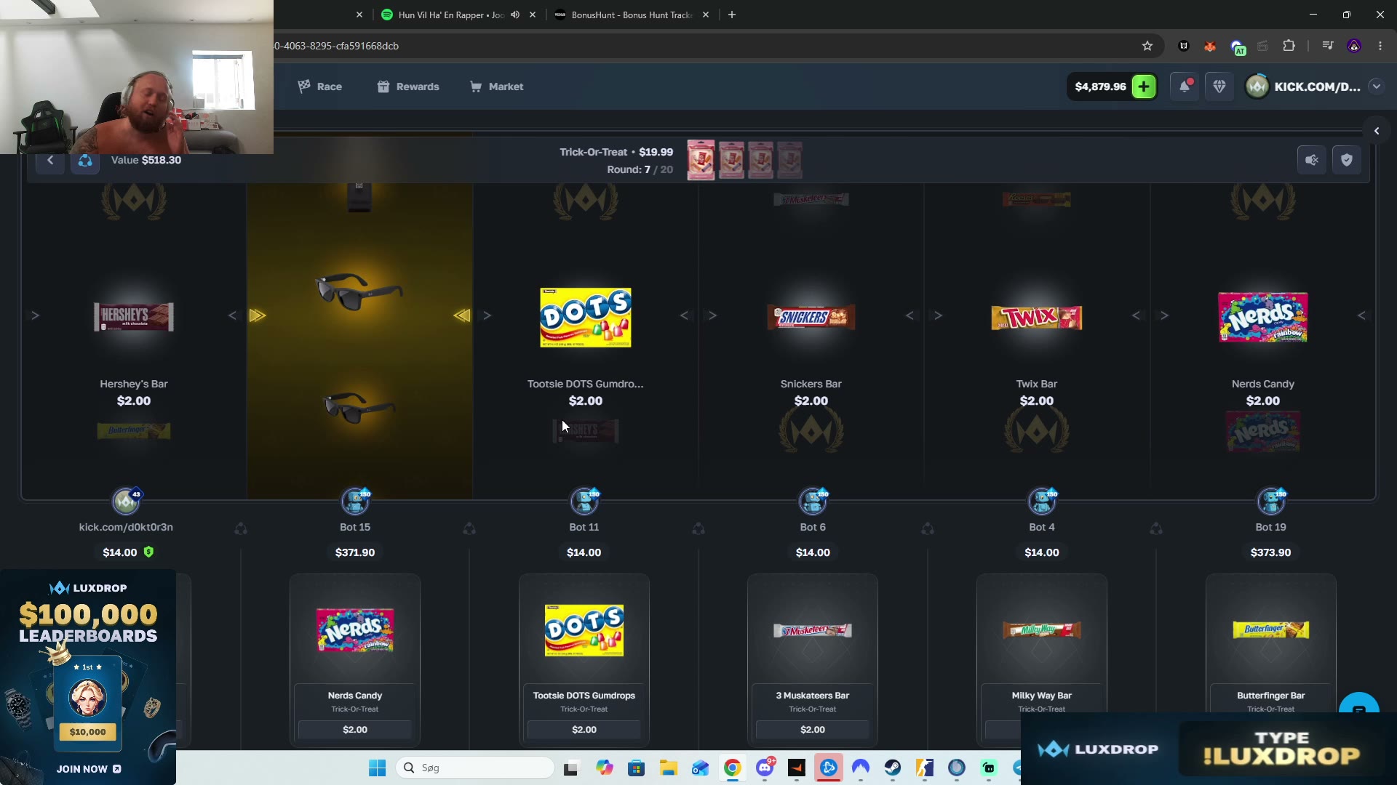Screen dimensions: 1397x785
Task: Click the browser address bar
Action: 698,46
